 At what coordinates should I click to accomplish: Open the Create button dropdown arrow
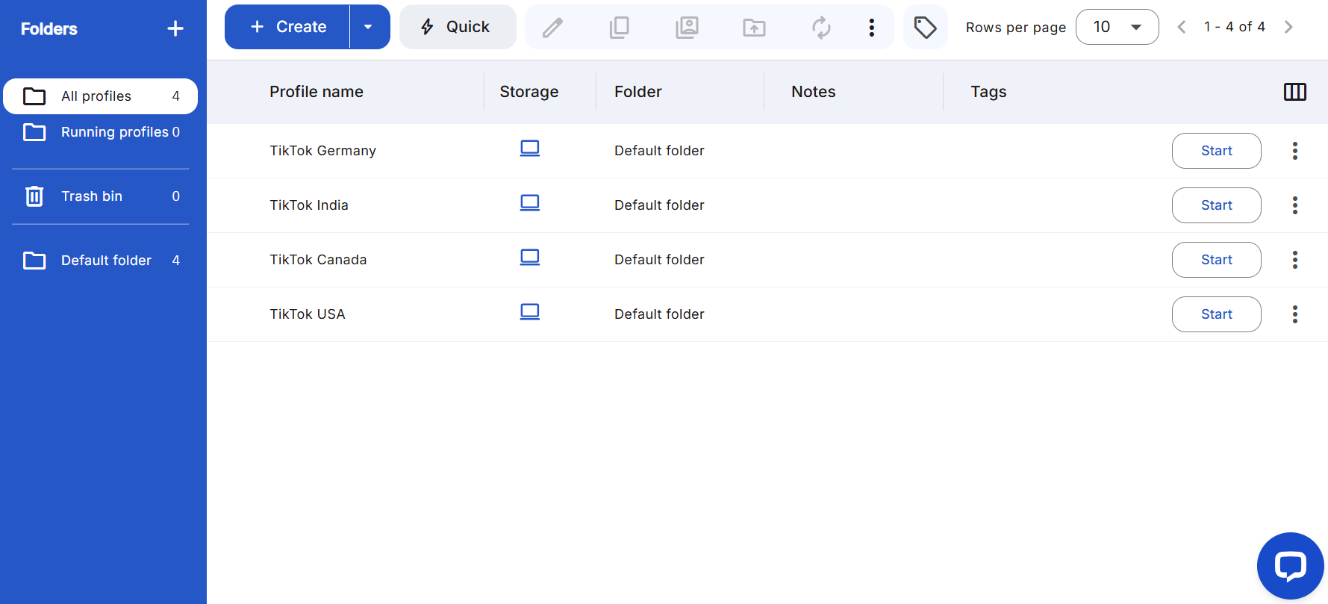[370, 27]
